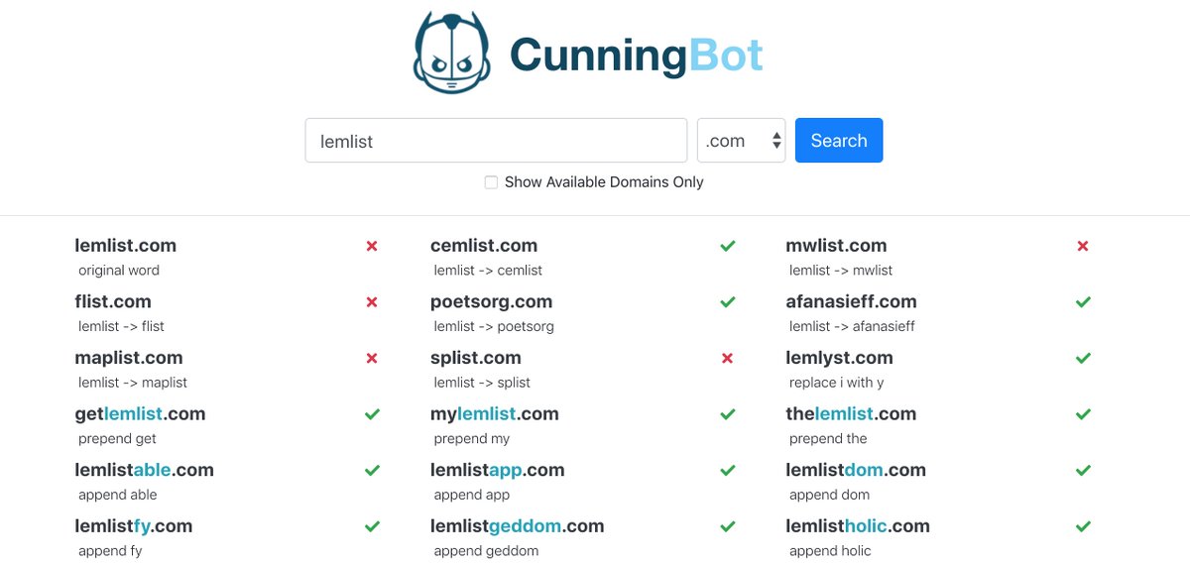1190x563 pixels.
Task: Select the mylemlist.com domain result
Action: 495,414
